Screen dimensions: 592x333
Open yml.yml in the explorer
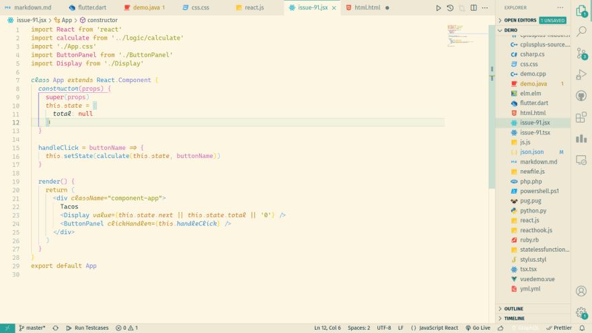pyautogui.click(x=533, y=289)
